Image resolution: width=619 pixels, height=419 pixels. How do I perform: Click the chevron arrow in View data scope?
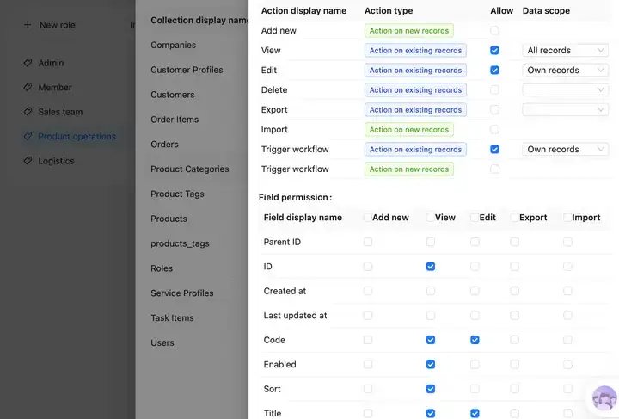coord(600,50)
